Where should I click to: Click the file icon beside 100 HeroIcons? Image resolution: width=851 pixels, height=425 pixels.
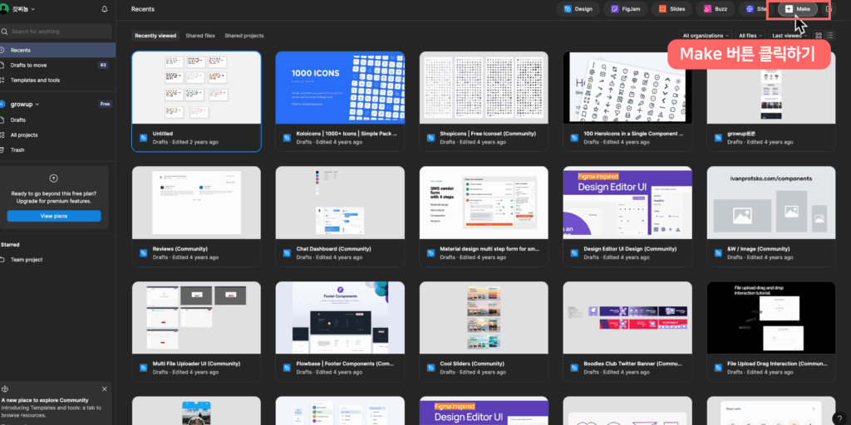pyautogui.click(x=575, y=138)
